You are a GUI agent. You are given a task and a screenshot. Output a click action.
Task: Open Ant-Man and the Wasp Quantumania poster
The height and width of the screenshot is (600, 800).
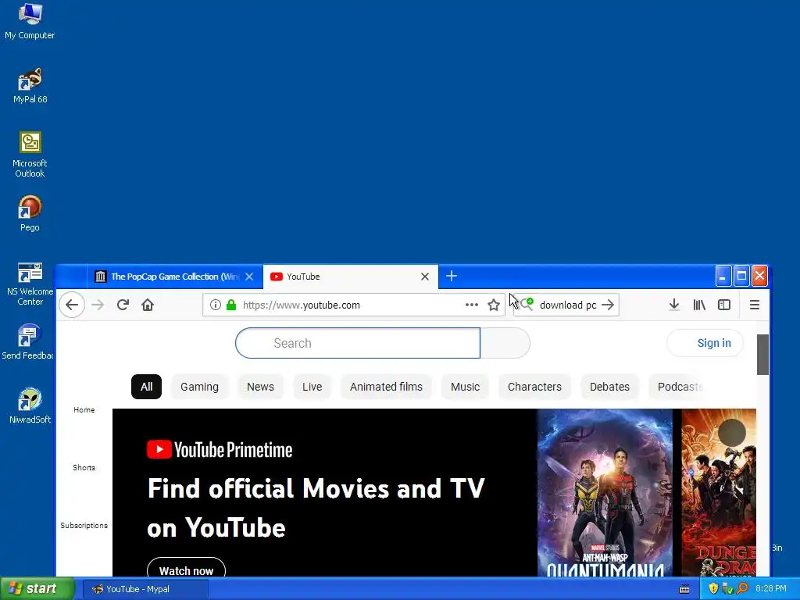pos(605,493)
